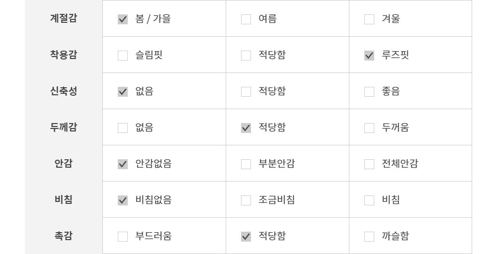The image size is (497, 254).
Task: Uncheck 적당함 in the 두께감 row
Action: tap(246, 128)
